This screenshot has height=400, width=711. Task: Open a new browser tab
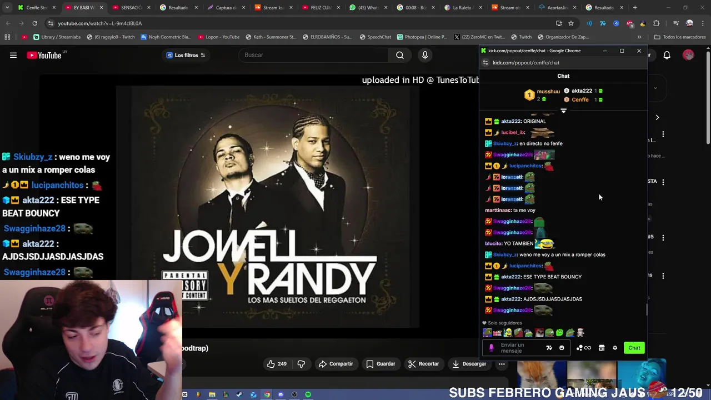point(635,8)
